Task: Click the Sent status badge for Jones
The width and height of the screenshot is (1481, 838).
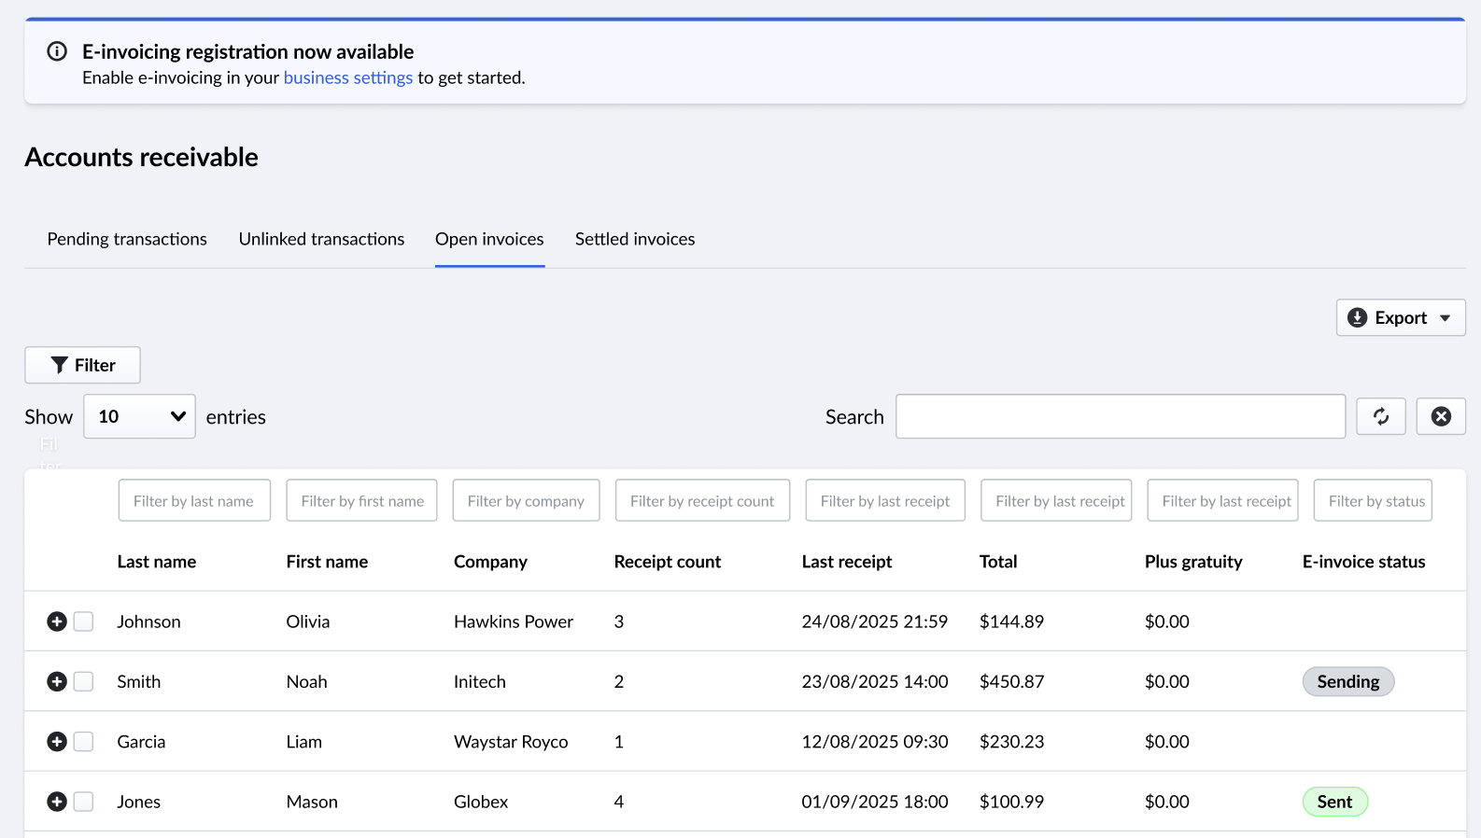Action: pyautogui.click(x=1334, y=802)
